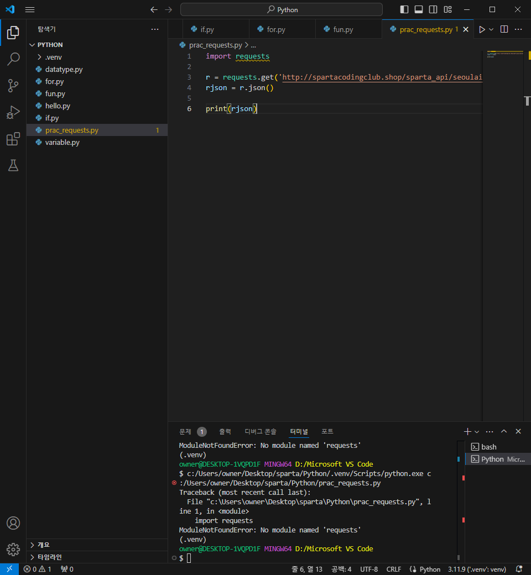Maximize panel size with up chevron

point(504,432)
